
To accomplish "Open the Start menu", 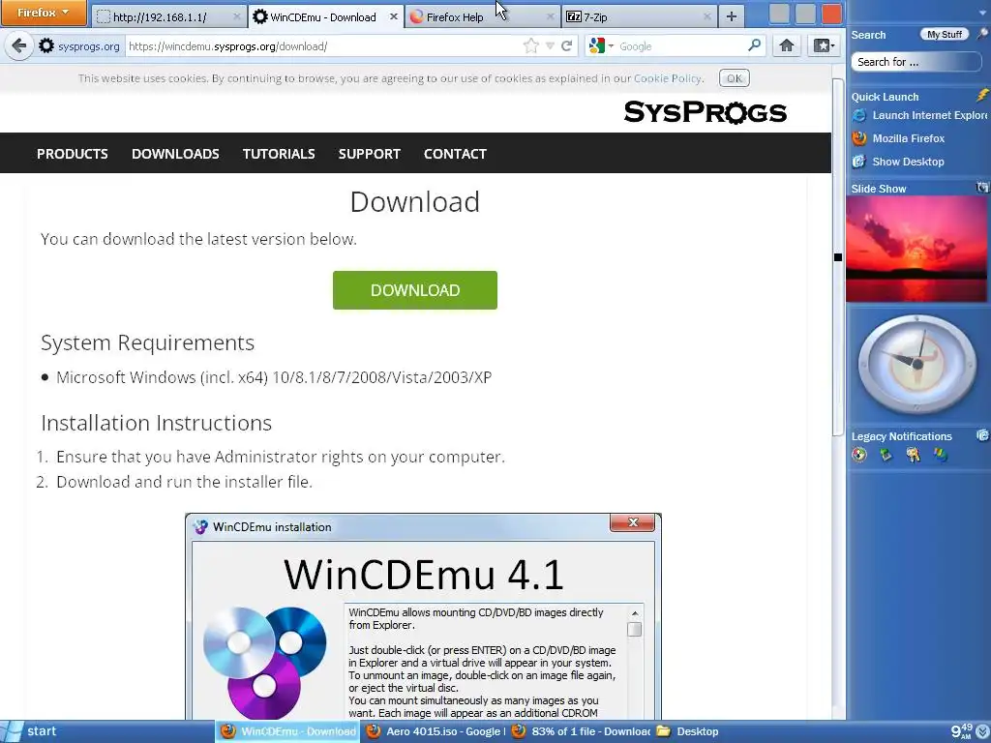I will [x=32, y=731].
